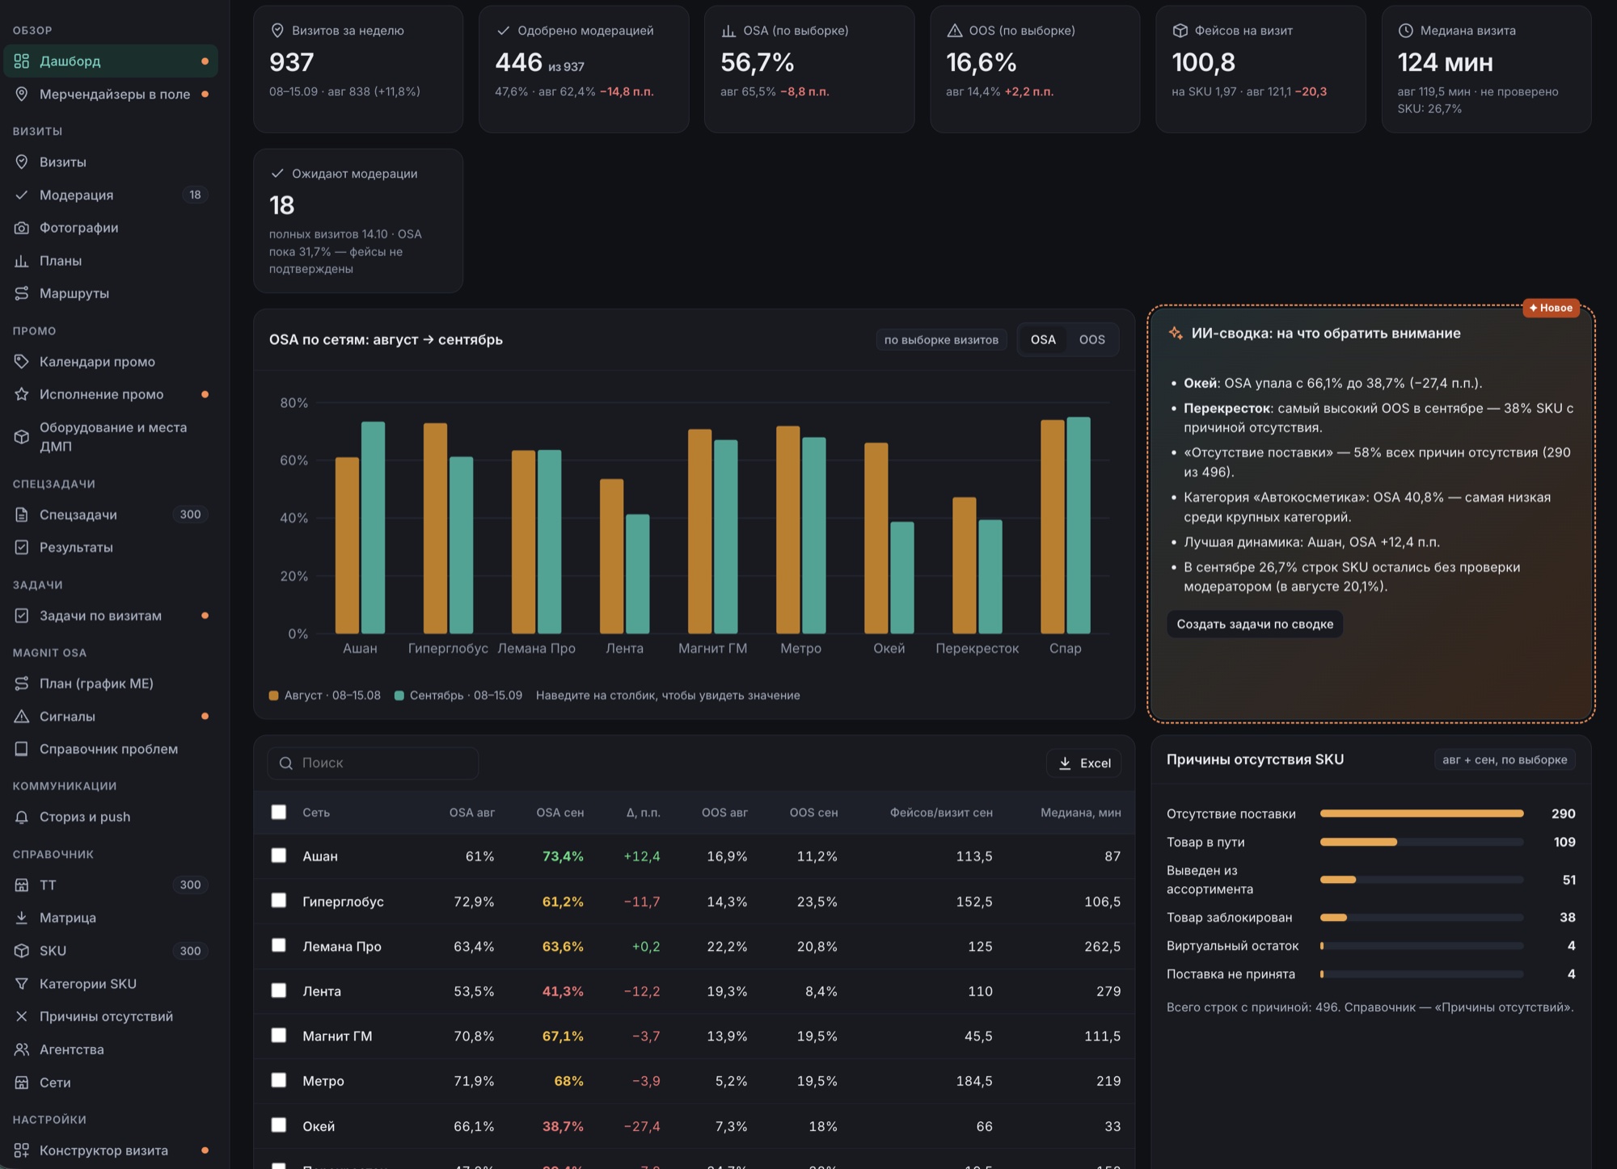Open Задачи по визитам in sidebar
Image resolution: width=1617 pixels, height=1169 pixels.
pos(111,616)
